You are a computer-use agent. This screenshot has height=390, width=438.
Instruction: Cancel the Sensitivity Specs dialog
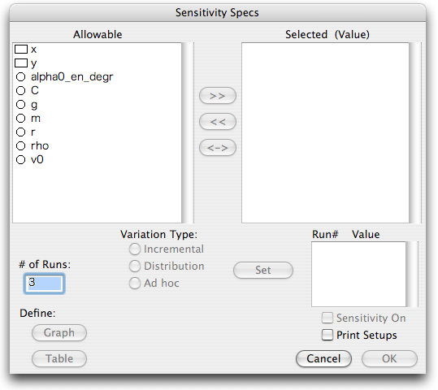[x=323, y=358]
